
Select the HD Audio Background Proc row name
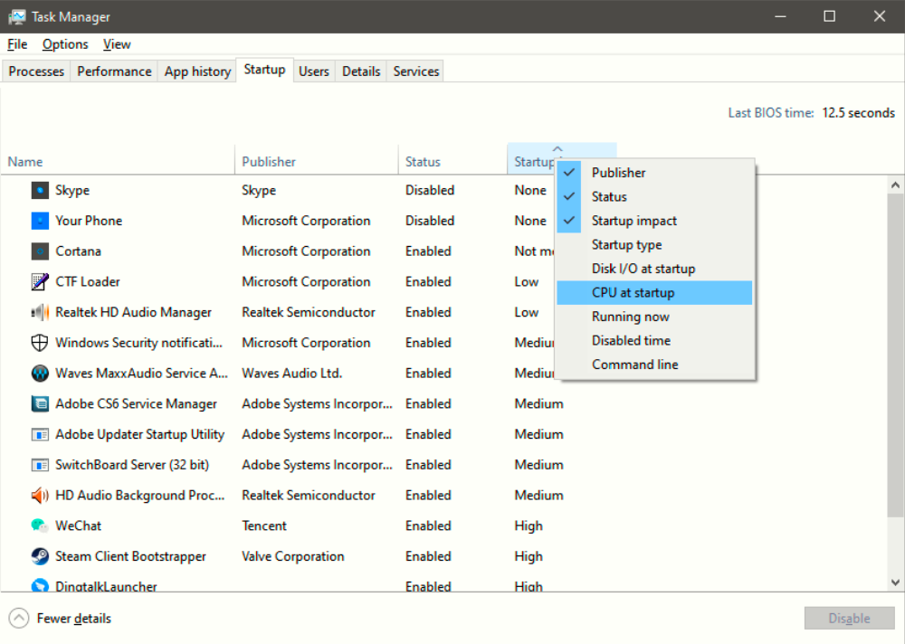click(139, 496)
